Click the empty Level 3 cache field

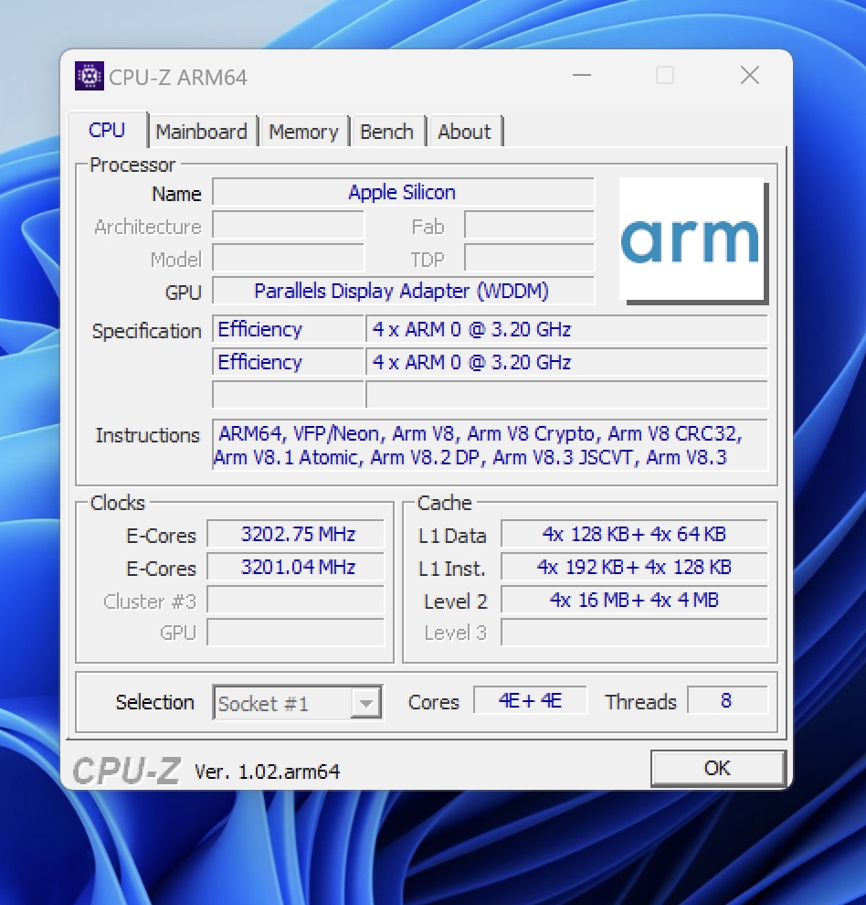point(635,633)
